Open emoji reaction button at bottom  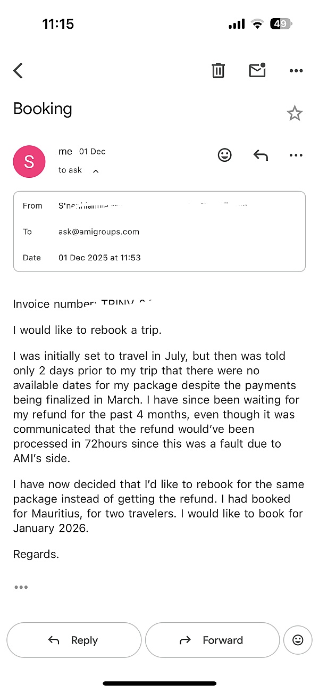pos(298,640)
